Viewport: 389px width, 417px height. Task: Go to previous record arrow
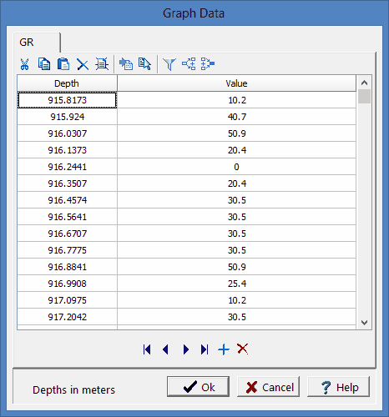pos(165,349)
